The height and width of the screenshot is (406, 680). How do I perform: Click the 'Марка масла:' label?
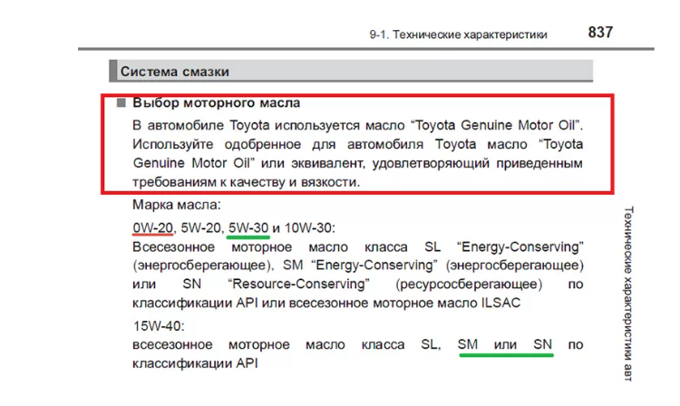(x=177, y=205)
